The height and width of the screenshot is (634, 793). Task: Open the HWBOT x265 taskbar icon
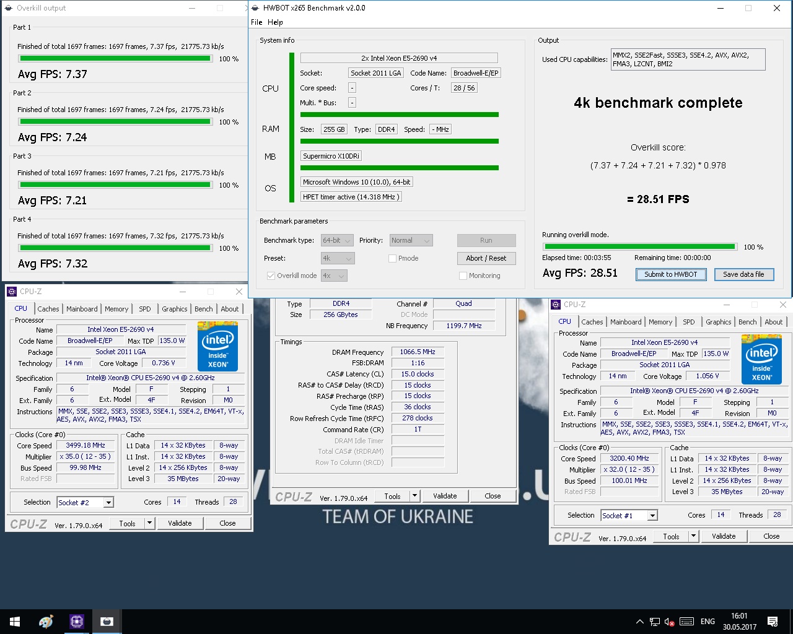[107, 622]
